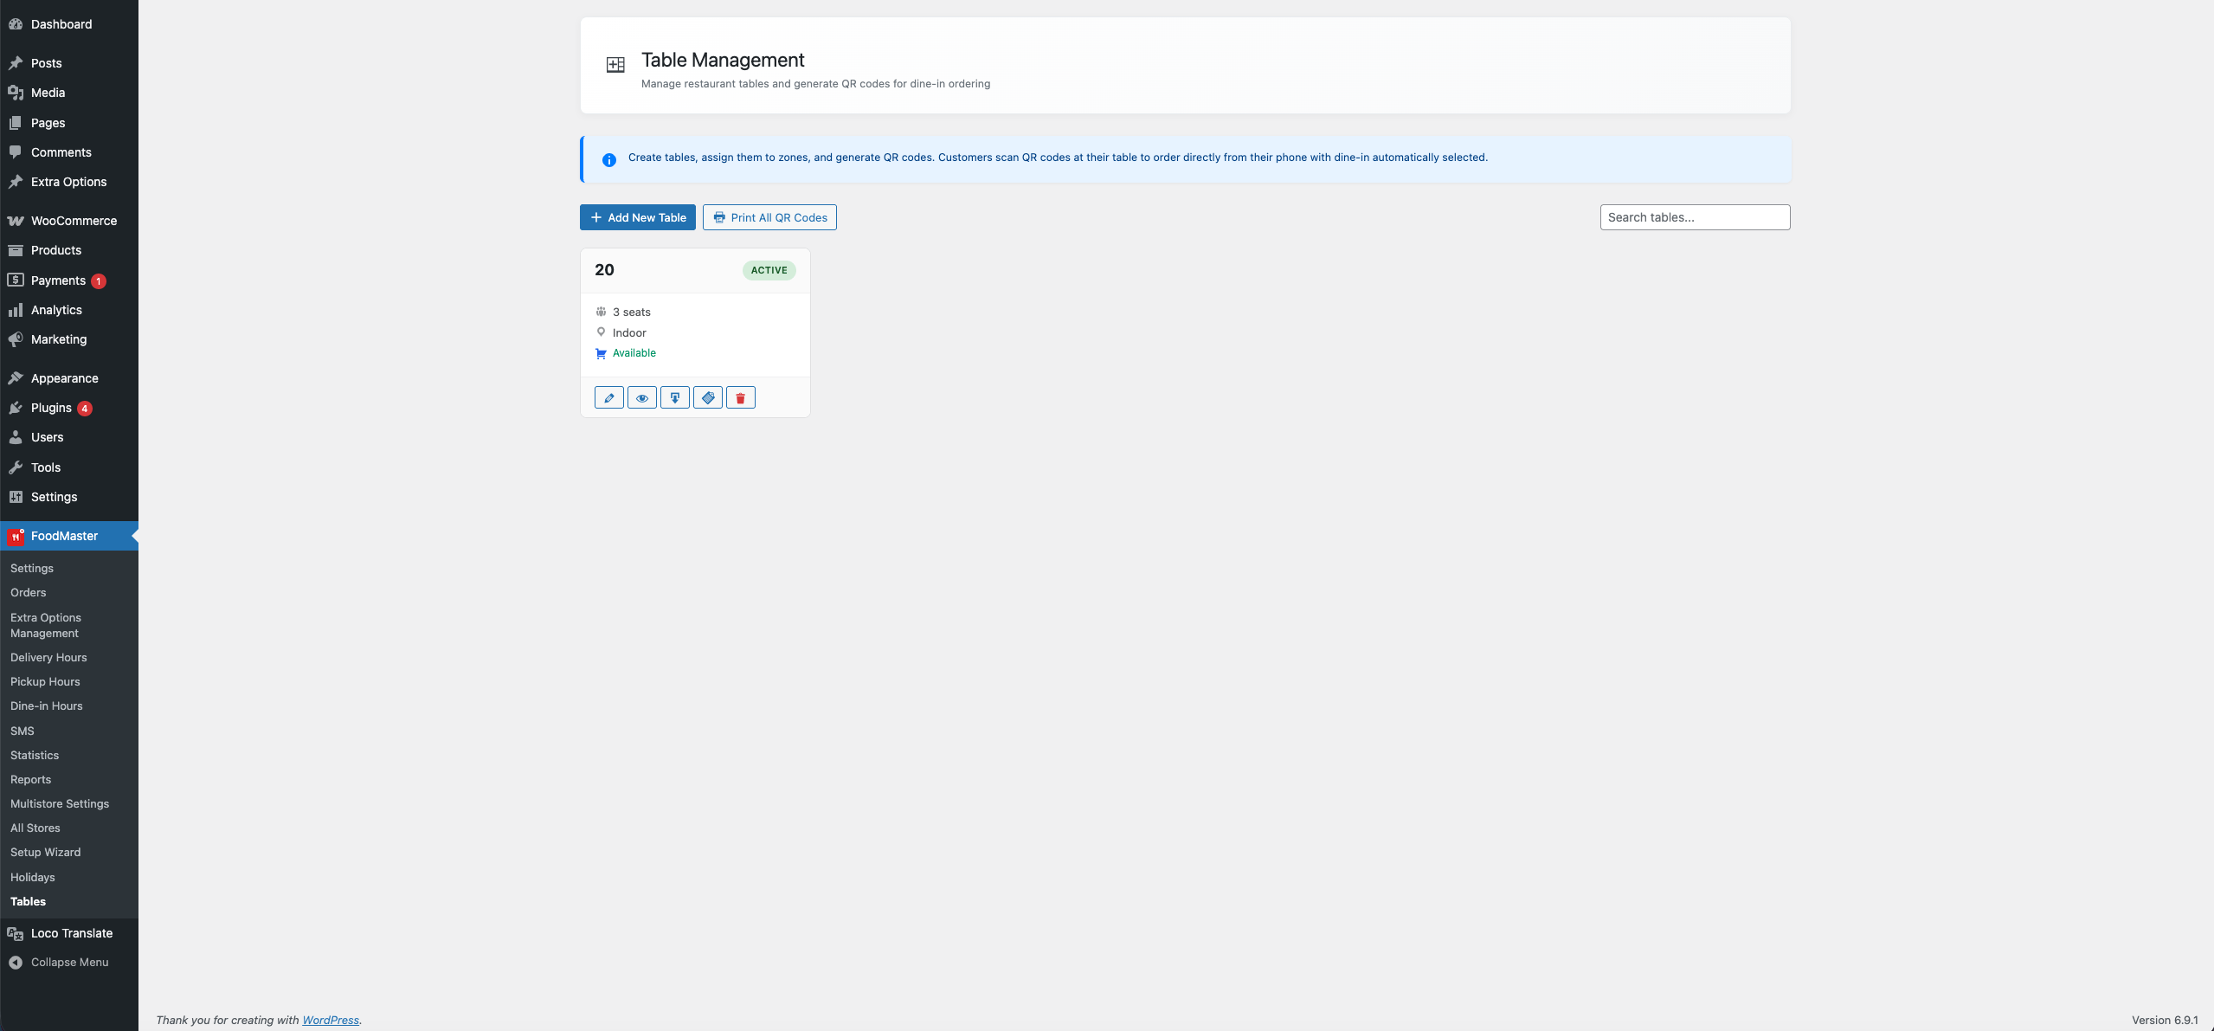The image size is (2214, 1031).
Task: Print table 20's QR code ticket icon
Action: point(707,397)
